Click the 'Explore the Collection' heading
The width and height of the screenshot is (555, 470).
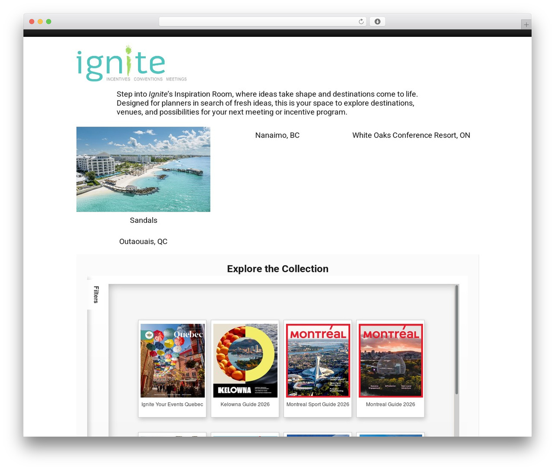(277, 269)
